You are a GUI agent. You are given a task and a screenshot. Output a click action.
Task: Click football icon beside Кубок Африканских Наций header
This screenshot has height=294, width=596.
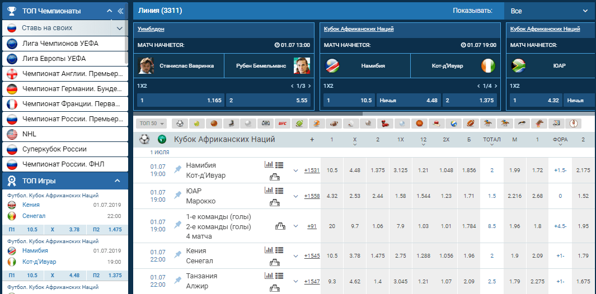coord(144,139)
